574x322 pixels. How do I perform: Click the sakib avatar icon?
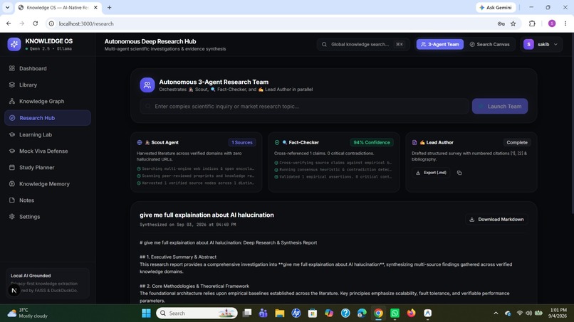tap(528, 44)
